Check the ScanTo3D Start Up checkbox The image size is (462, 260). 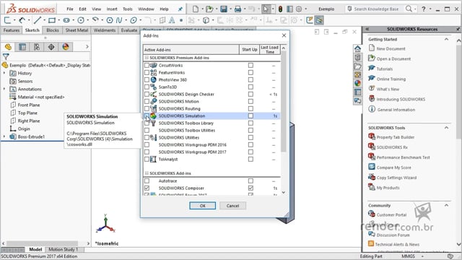tap(250, 87)
